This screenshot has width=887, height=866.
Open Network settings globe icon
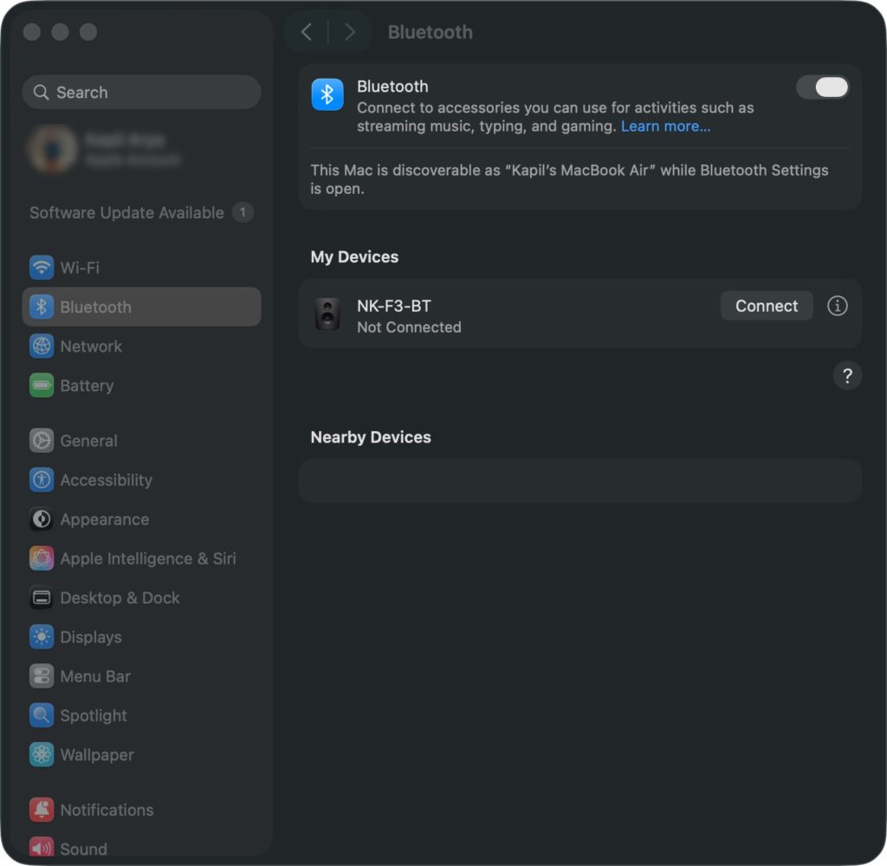(42, 346)
